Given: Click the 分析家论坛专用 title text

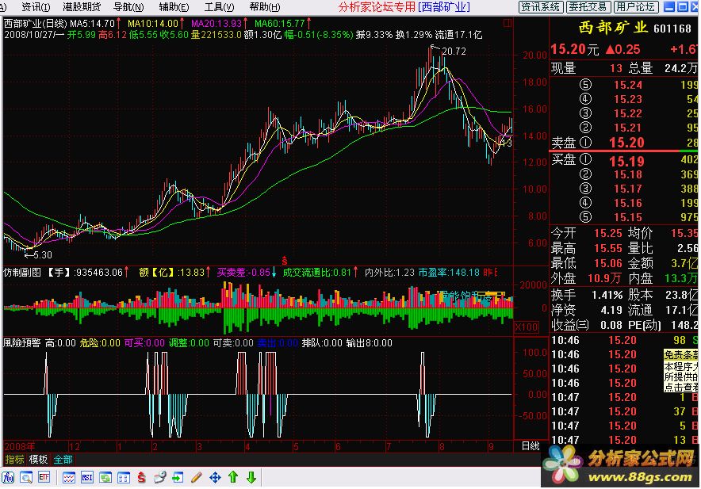Looking at the screenshot, I should 377,7.
